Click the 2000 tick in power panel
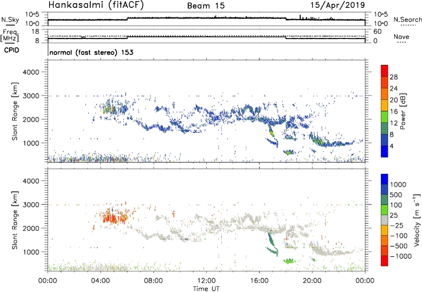The image size is (422, 292). click(31, 119)
